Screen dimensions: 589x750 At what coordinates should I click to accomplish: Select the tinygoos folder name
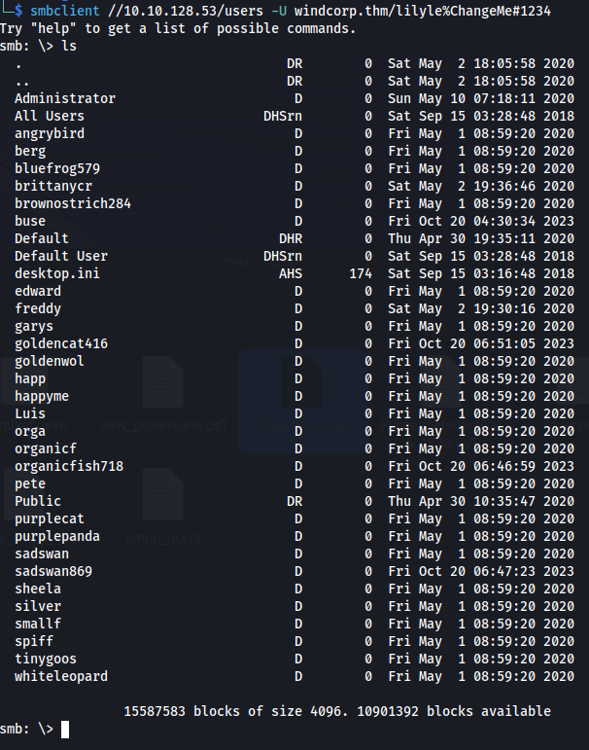tap(46, 659)
